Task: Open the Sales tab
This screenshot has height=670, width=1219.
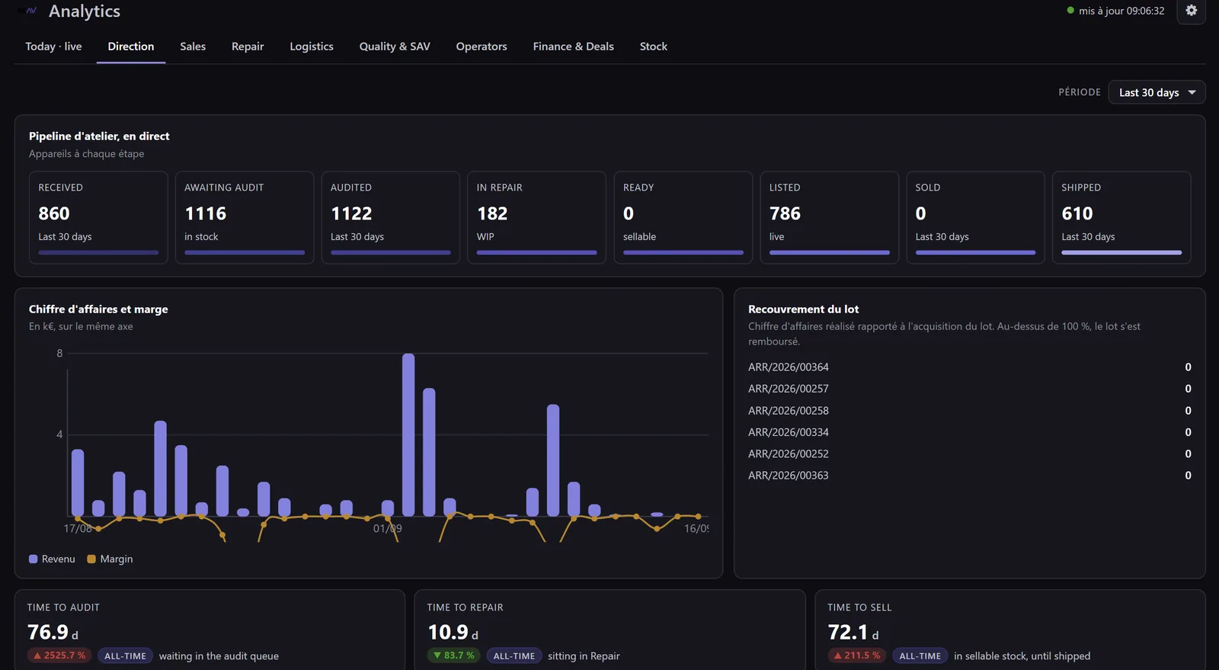Action: click(193, 46)
